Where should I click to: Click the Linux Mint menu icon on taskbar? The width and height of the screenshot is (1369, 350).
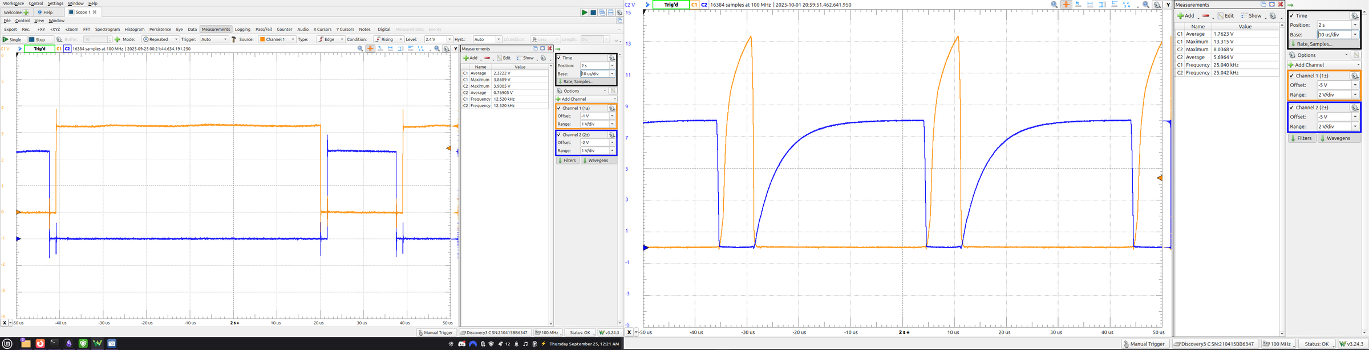tap(7, 344)
